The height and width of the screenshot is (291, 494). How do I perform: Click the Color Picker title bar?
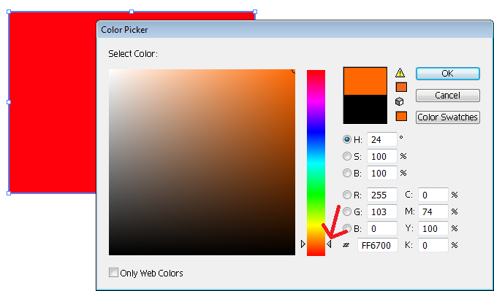click(294, 30)
